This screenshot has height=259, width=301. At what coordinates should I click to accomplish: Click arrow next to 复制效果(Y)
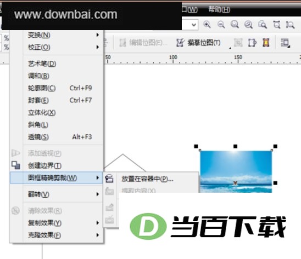tap(98, 223)
